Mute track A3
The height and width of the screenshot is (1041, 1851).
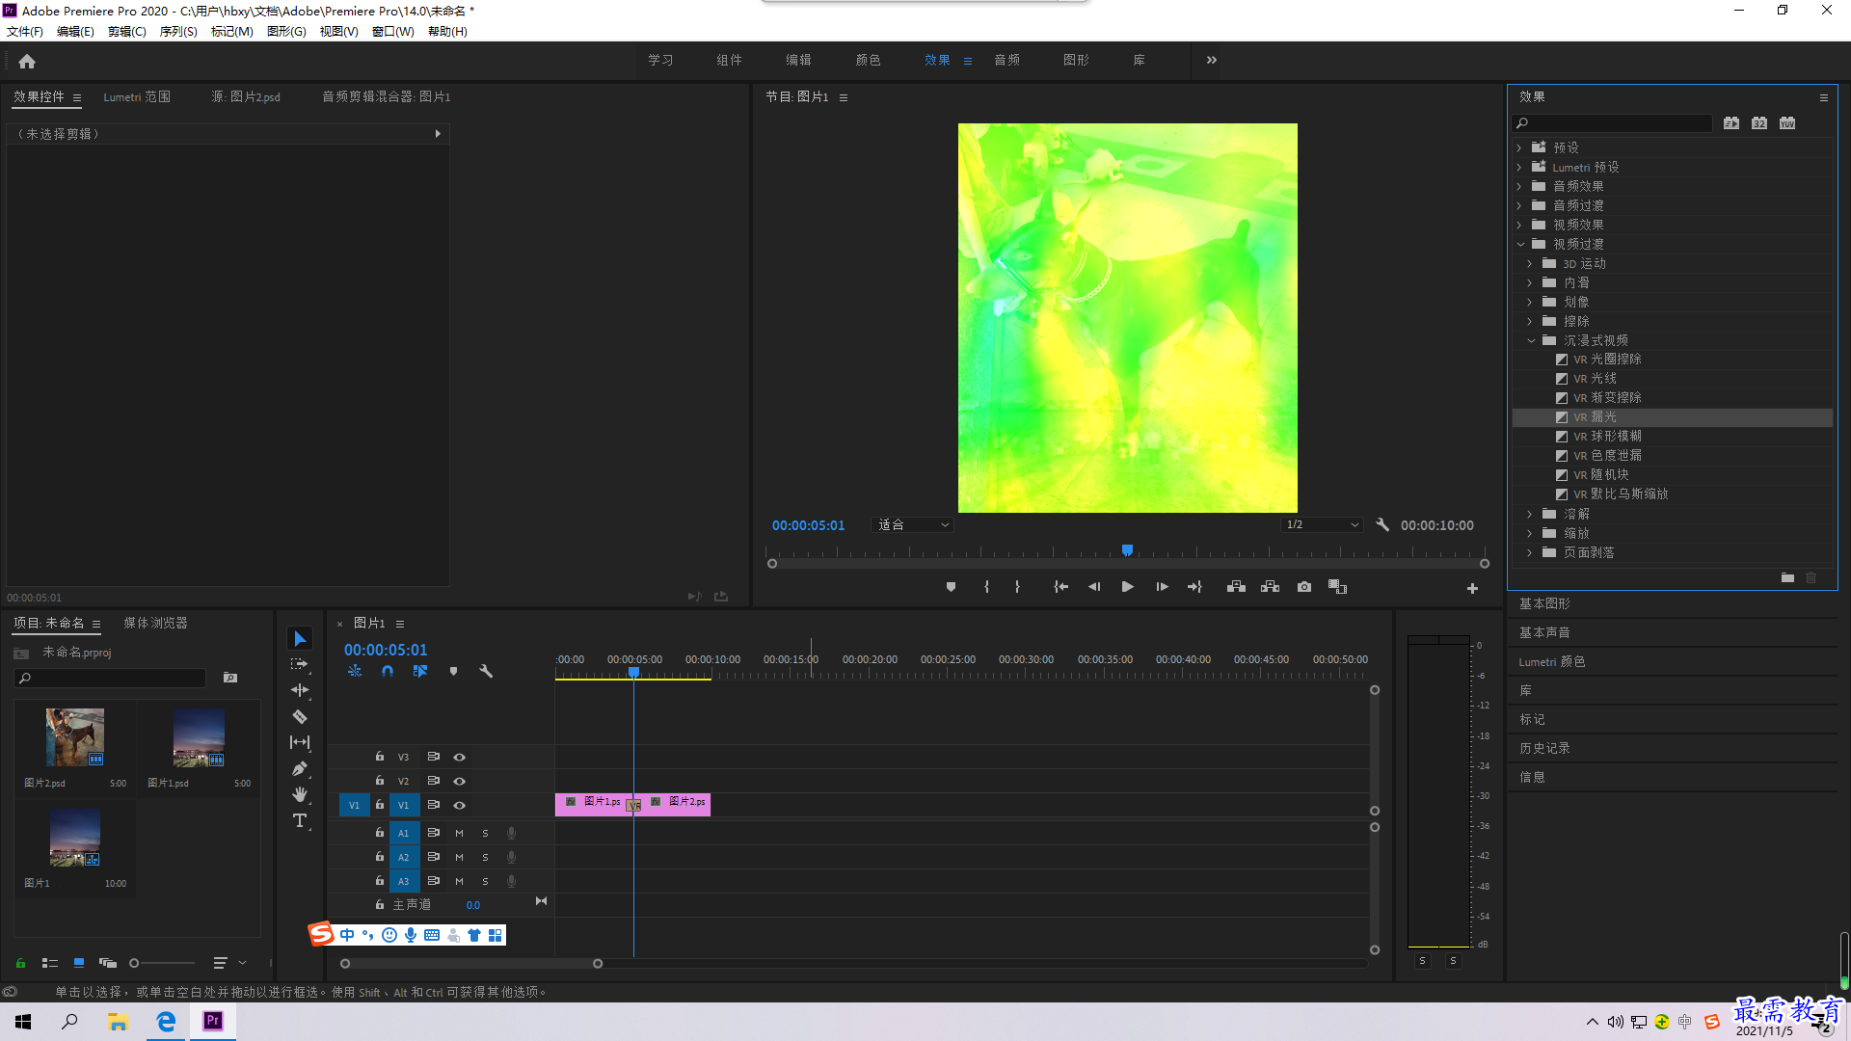pyautogui.click(x=459, y=881)
